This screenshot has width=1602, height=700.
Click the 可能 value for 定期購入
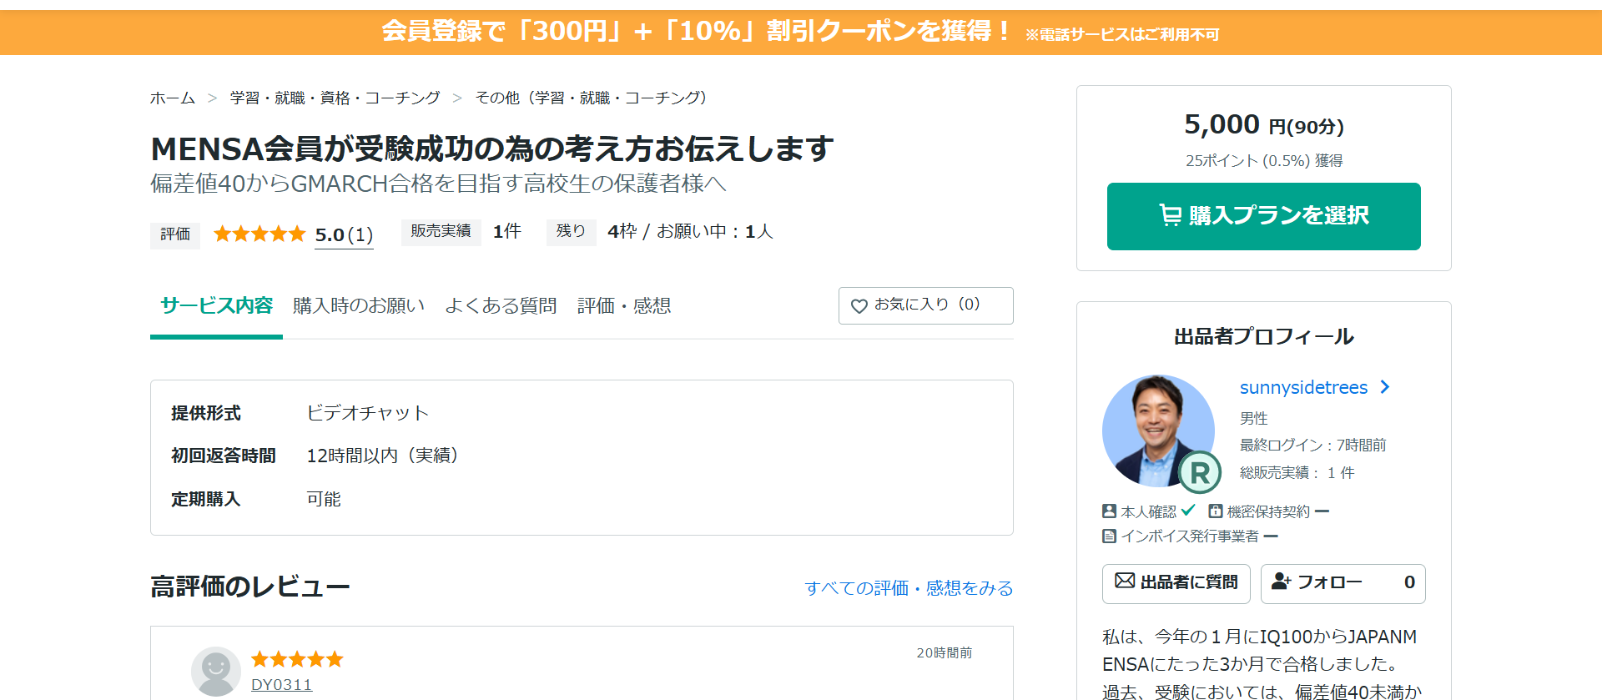point(324,499)
